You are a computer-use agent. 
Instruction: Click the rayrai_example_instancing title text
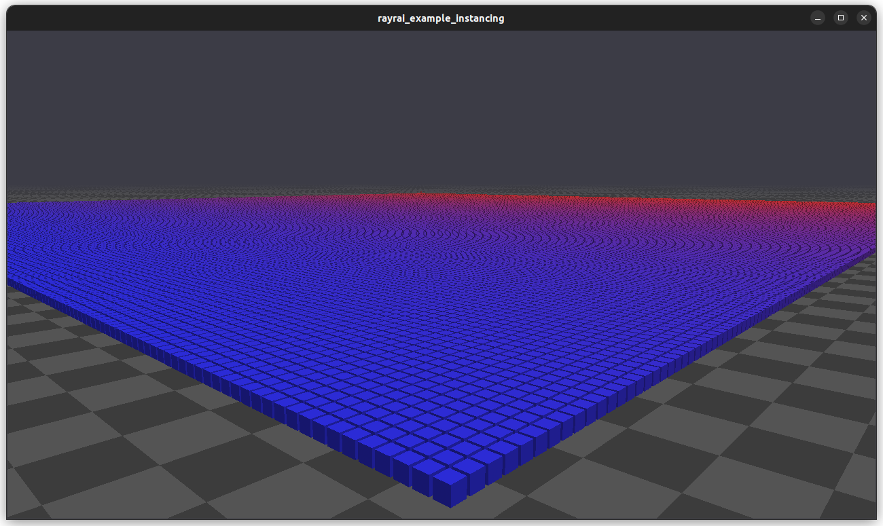coord(441,18)
